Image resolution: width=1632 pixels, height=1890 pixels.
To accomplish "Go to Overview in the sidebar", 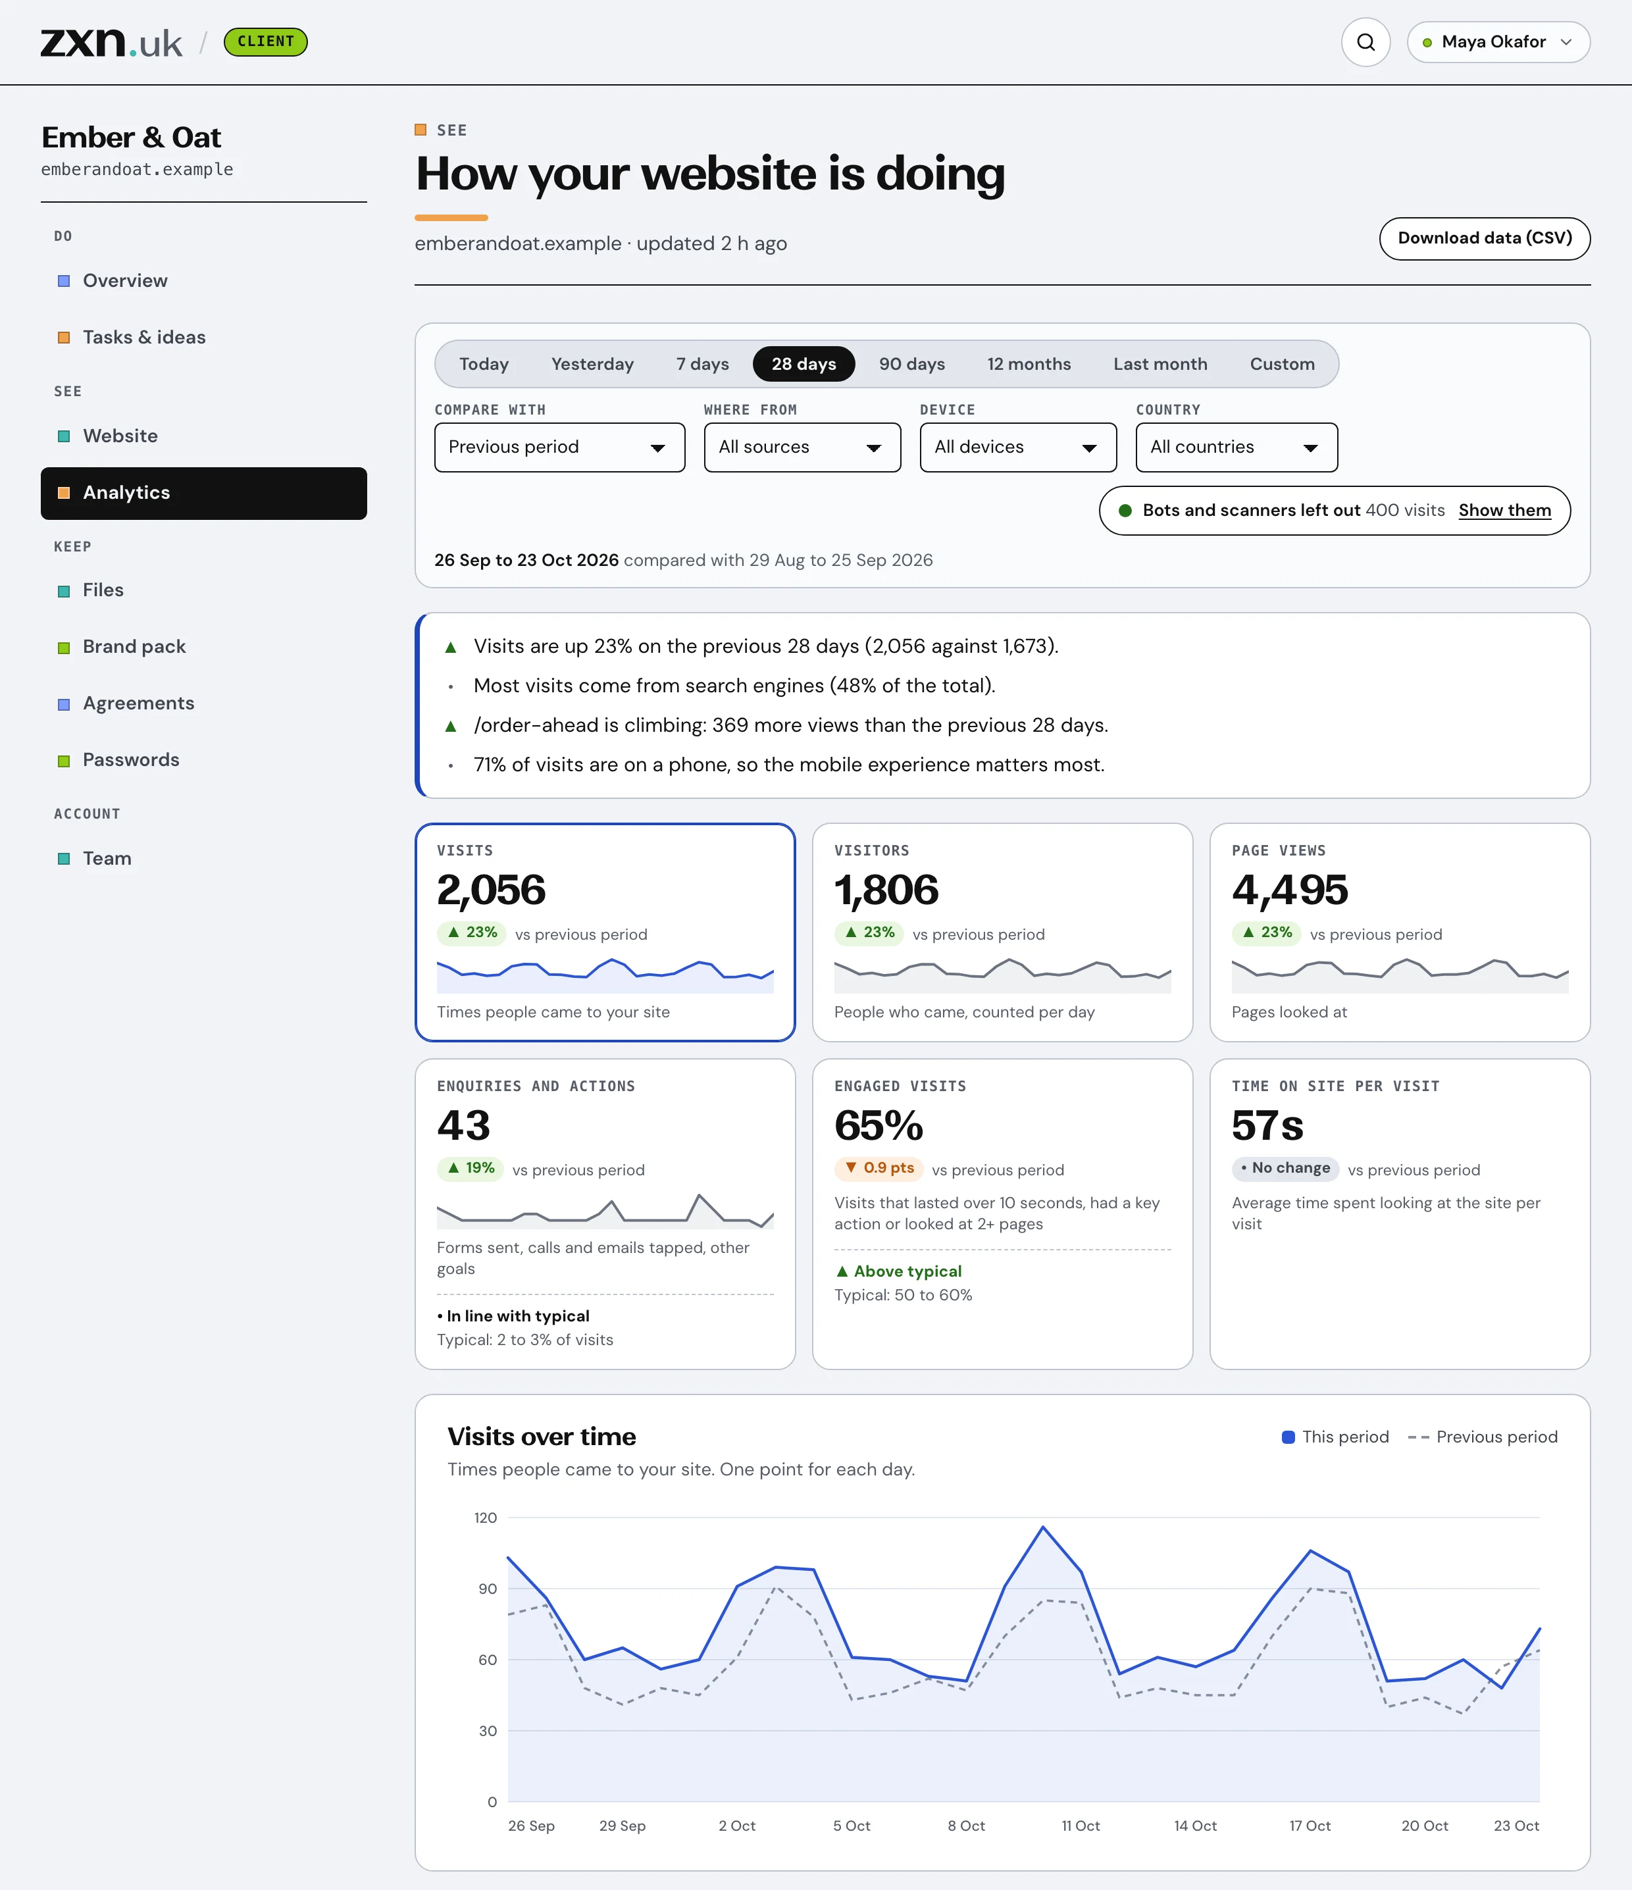I will tap(203, 281).
